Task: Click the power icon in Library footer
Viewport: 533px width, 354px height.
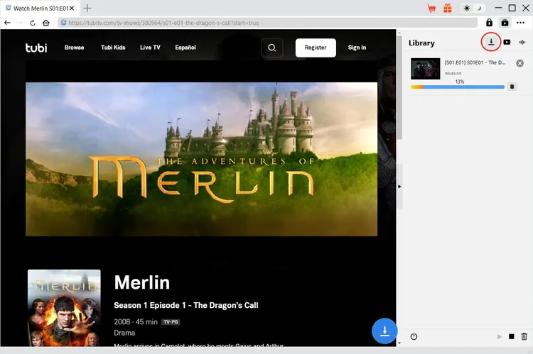Action: pos(414,336)
